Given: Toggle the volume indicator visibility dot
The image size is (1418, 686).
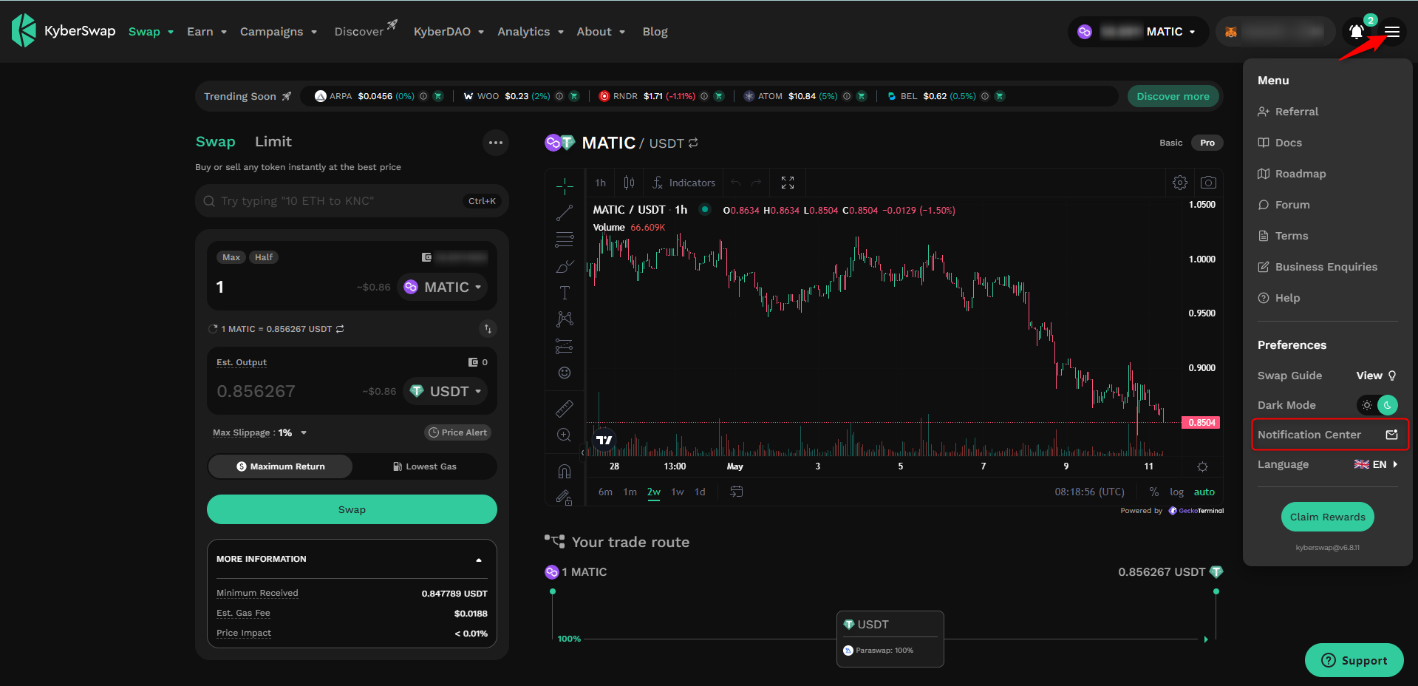Looking at the screenshot, I should point(705,209).
